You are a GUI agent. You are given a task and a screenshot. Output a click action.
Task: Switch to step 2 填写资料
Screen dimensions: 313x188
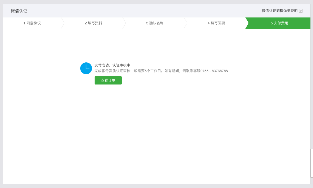tap(93, 23)
